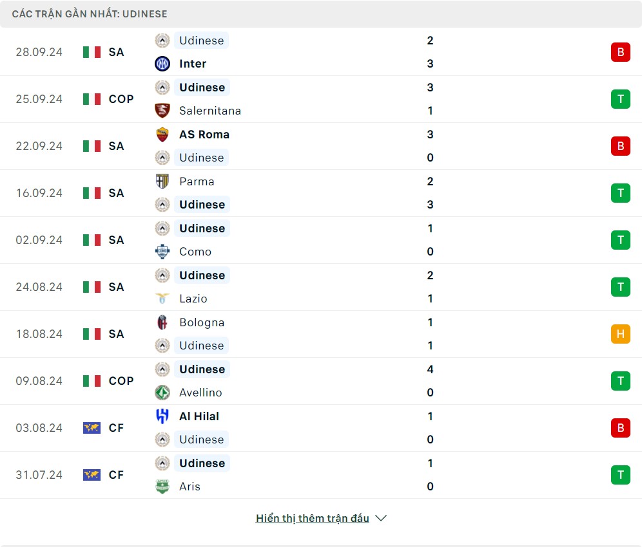Click the Como club crest icon

[162, 252]
